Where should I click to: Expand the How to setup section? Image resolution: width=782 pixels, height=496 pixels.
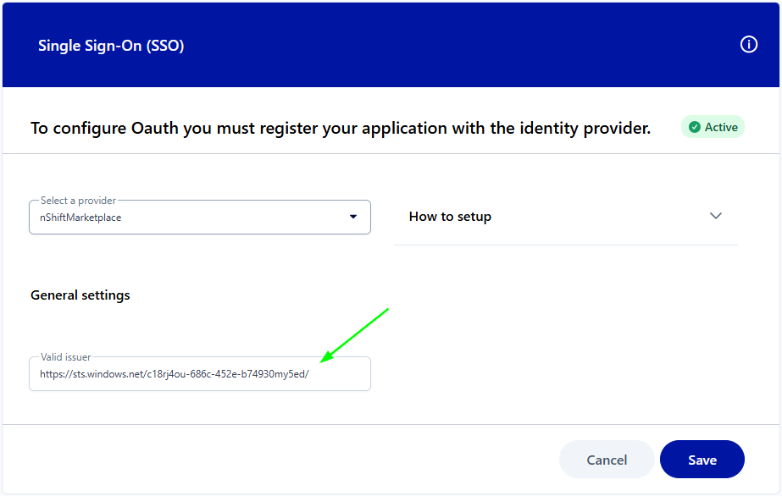(565, 217)
